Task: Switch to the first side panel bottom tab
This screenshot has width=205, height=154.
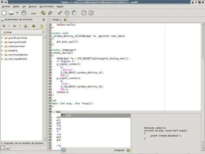Action: pos(3,148)
